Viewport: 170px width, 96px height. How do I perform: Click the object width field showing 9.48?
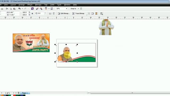point(14,13)
